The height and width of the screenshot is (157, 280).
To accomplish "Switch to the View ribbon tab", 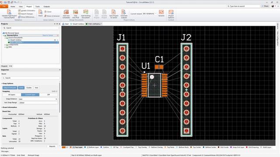I will [21, 7].
